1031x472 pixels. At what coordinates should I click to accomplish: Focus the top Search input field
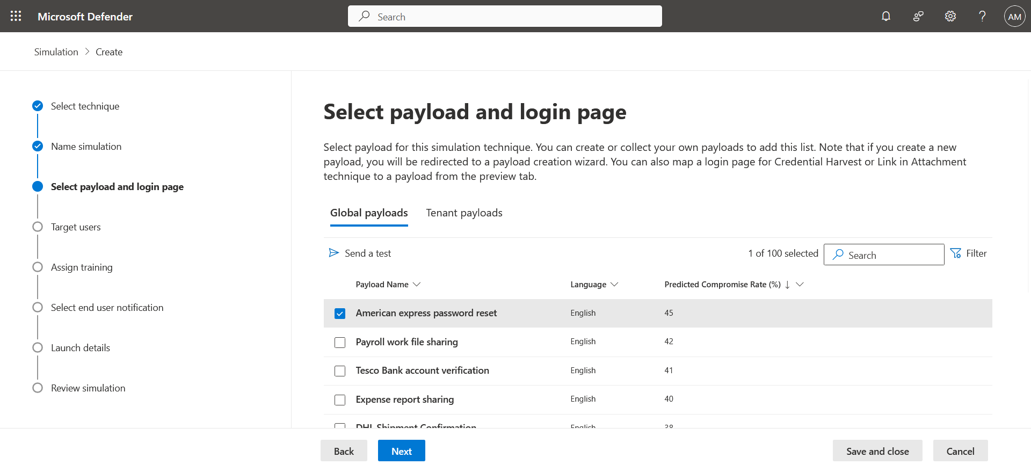pos(505,16)
